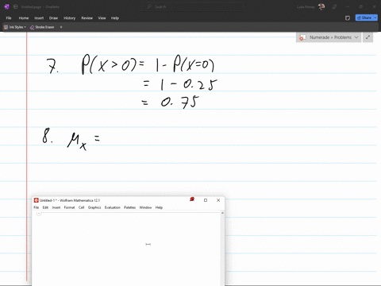Open the Draw tab in OneNote

point(53,18)
